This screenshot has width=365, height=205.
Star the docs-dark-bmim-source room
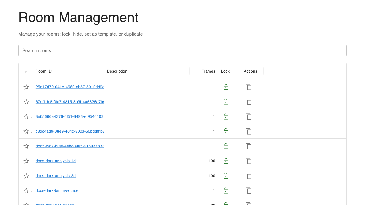(x=26, y=190)
